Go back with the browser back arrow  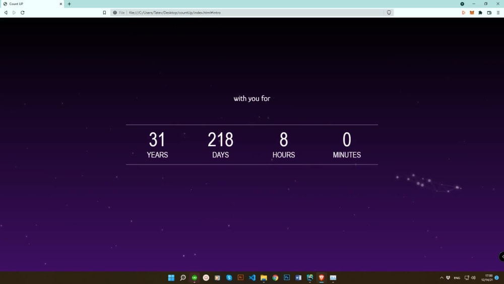(6, 13)
